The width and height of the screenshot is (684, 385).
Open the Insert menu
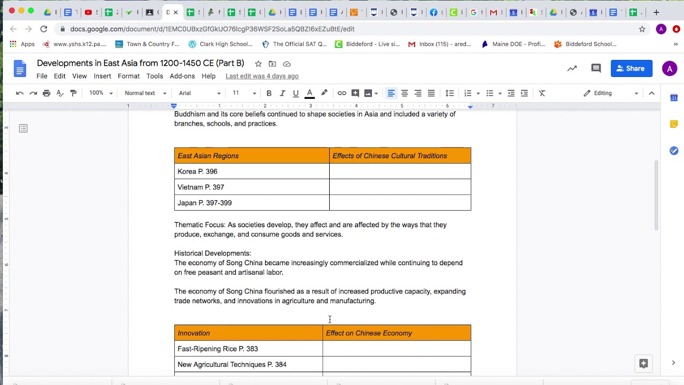tap(102, 76)
